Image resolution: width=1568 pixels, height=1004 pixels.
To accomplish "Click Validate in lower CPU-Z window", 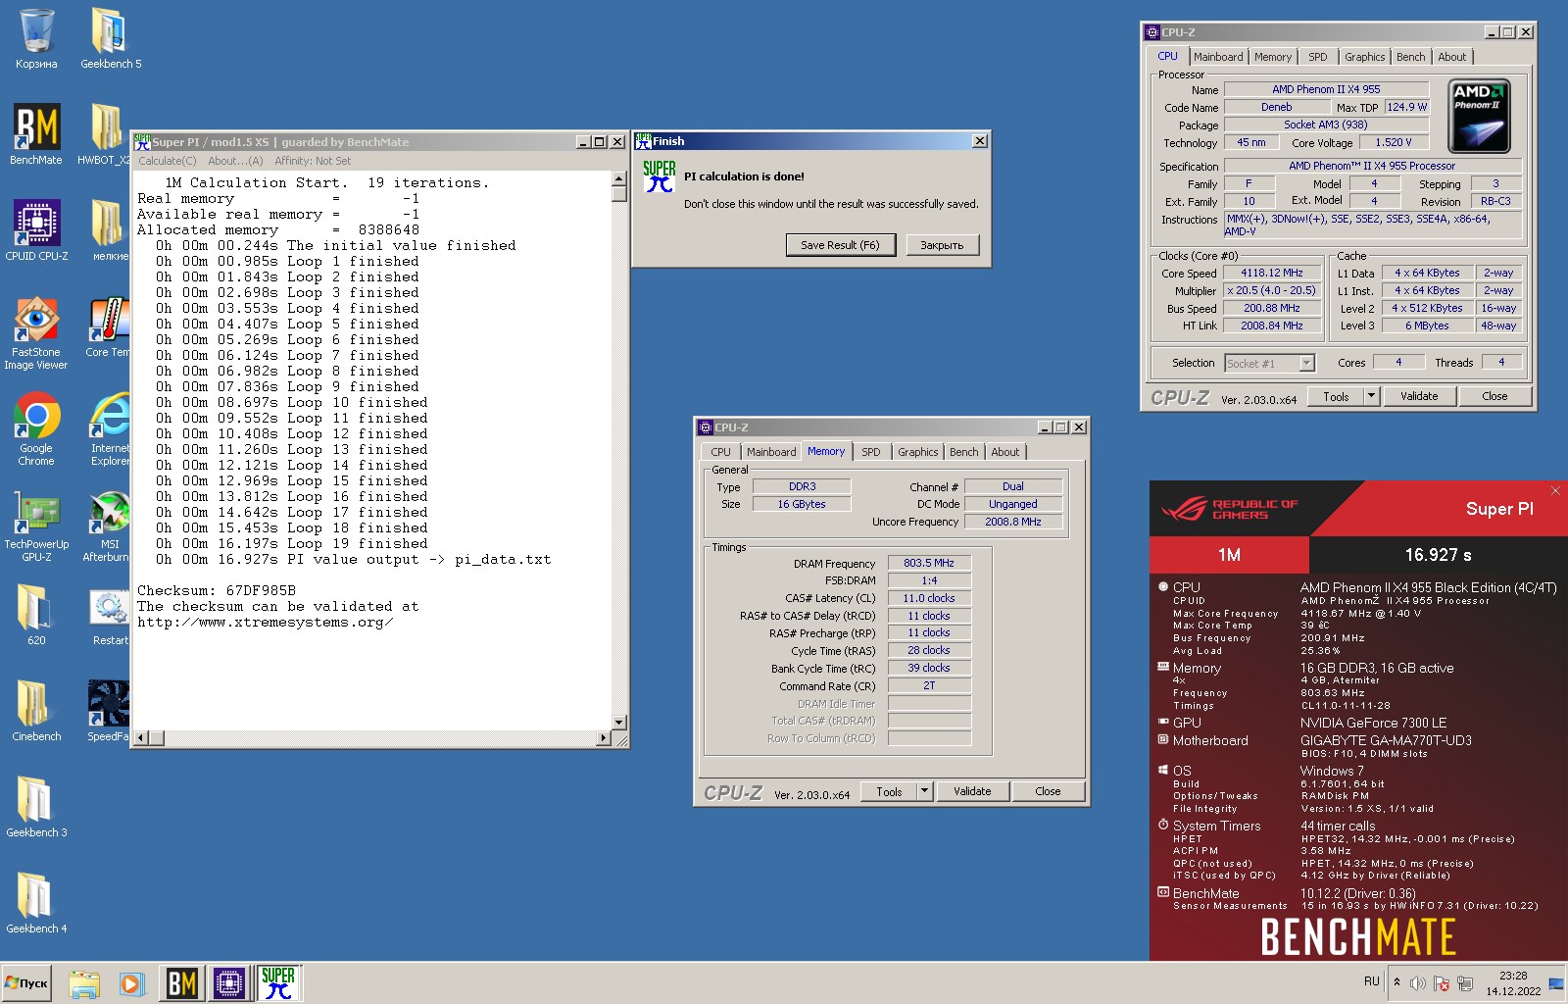I will coord(972,791).
